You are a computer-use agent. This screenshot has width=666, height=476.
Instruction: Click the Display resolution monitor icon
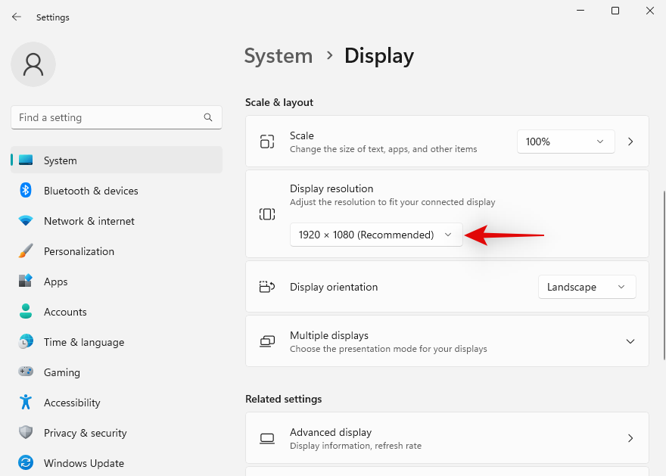click(x=266, y=214)
